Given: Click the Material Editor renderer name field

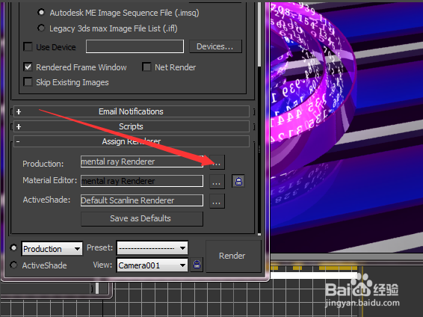Looking at the screenshot, I should click(x=142, y=181).
